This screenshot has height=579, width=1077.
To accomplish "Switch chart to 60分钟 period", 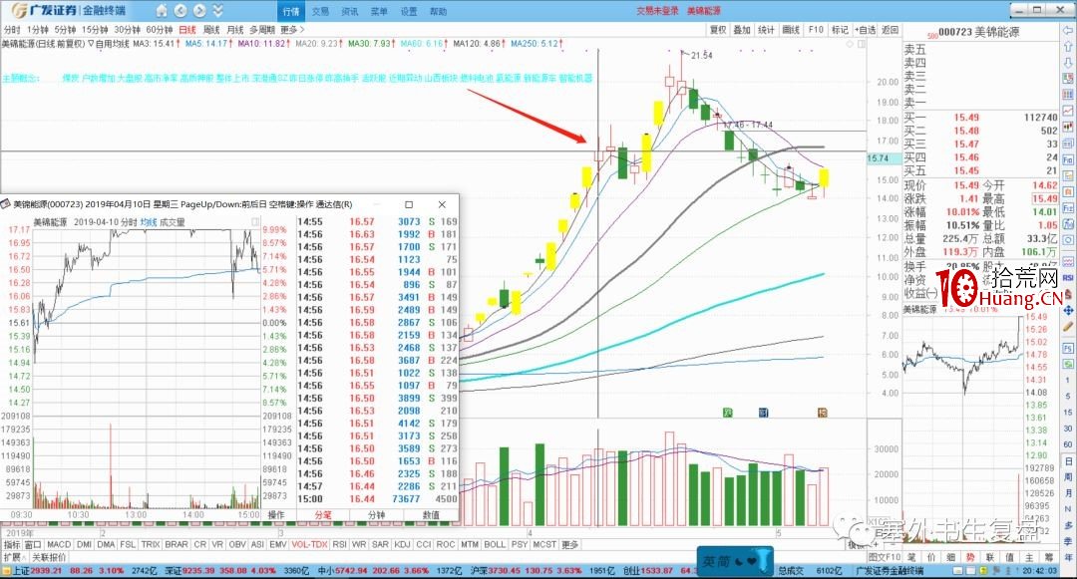I will click(x=160, y=30).
